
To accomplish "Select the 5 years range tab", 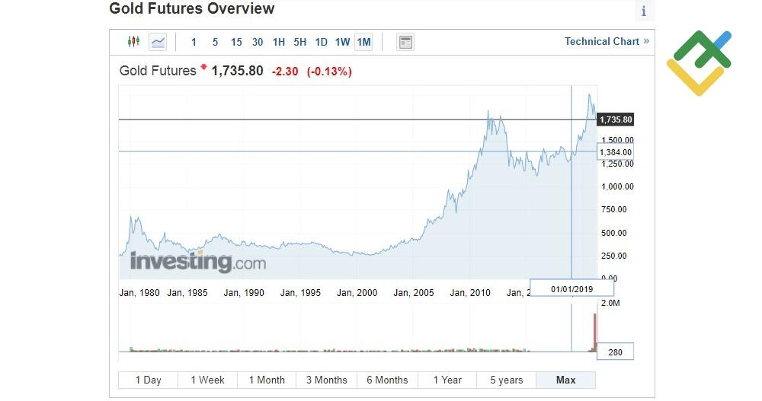I will point(506,380).
